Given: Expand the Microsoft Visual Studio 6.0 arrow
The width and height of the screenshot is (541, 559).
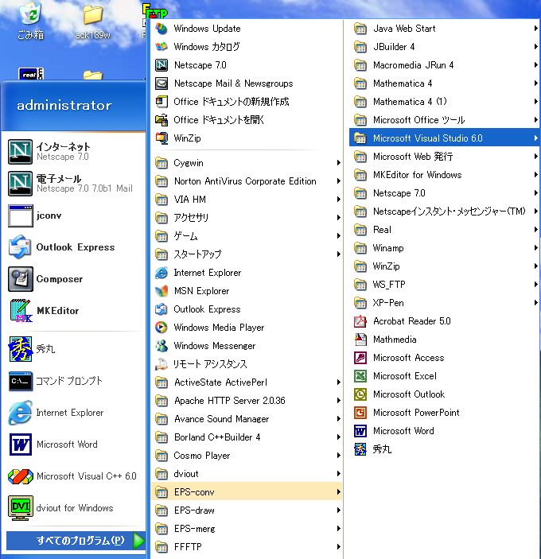Looking at the screenshot, I should (x=535, y=138).
